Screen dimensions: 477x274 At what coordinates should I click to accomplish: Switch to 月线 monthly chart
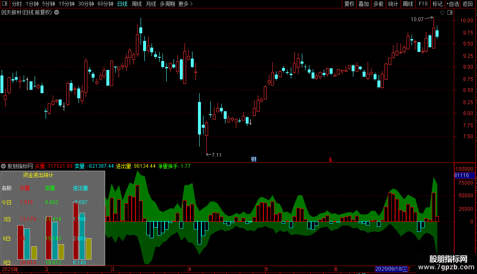pyautogui.click(x=151, y=4)
